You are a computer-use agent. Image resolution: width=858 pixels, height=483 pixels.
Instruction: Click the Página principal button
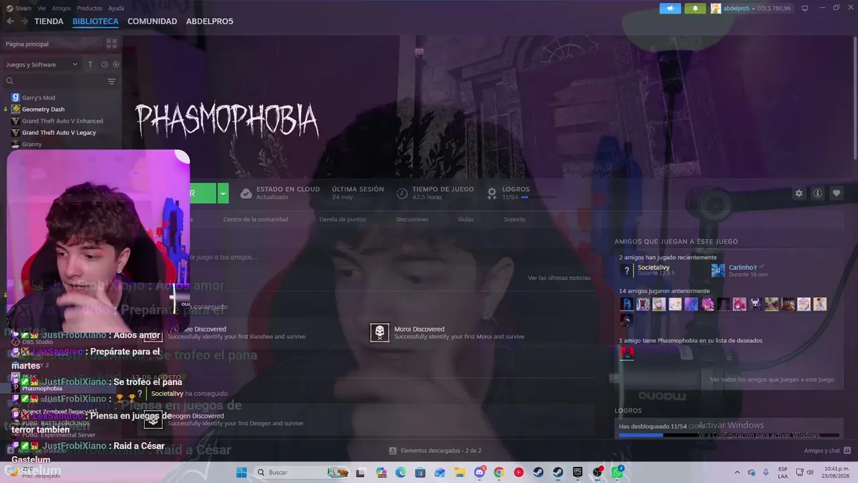(53, 44)
